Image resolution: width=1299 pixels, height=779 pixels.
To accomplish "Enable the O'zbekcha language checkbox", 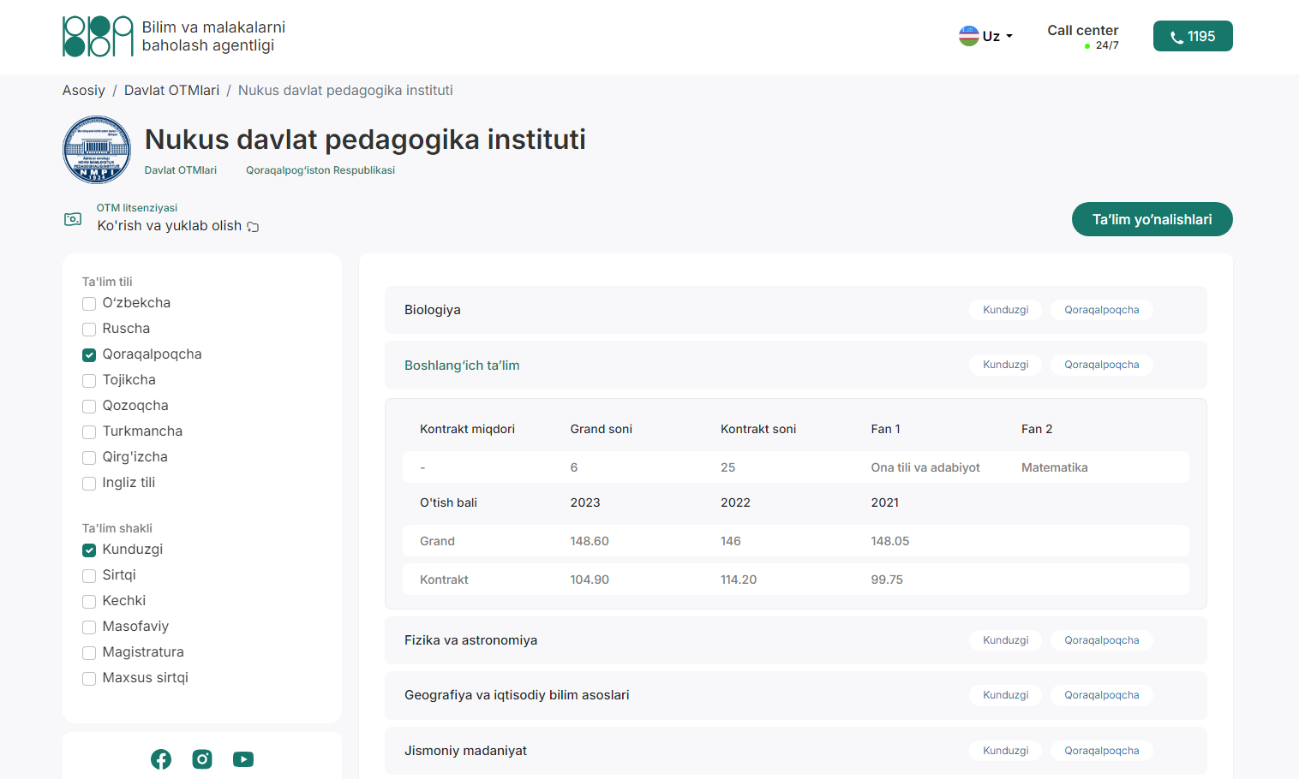I will 89,304.
